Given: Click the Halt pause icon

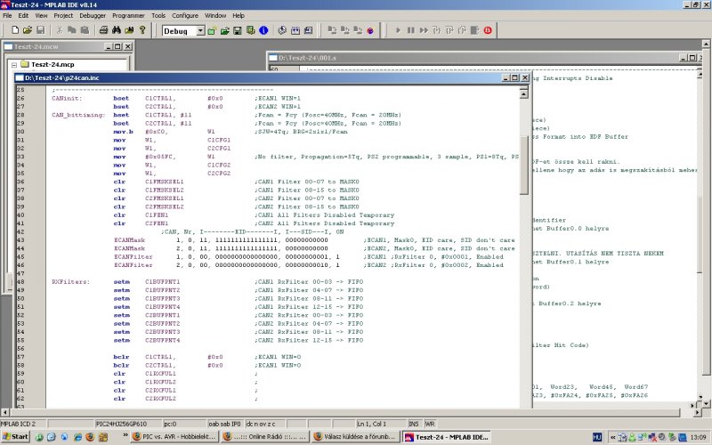Looking at the screenshot, I should click(411, 30).
